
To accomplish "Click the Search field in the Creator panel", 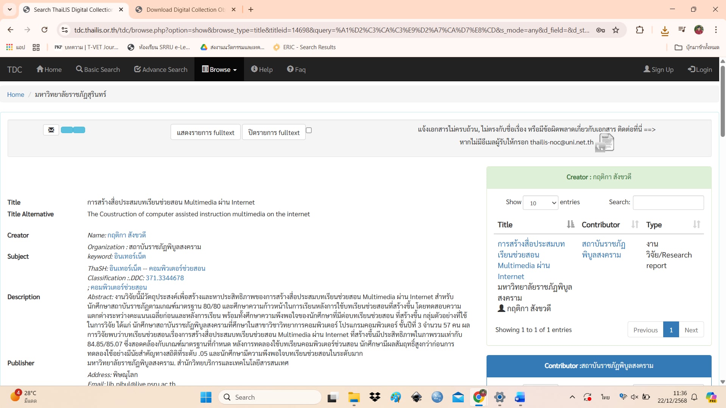I will [x=668, y=203].
